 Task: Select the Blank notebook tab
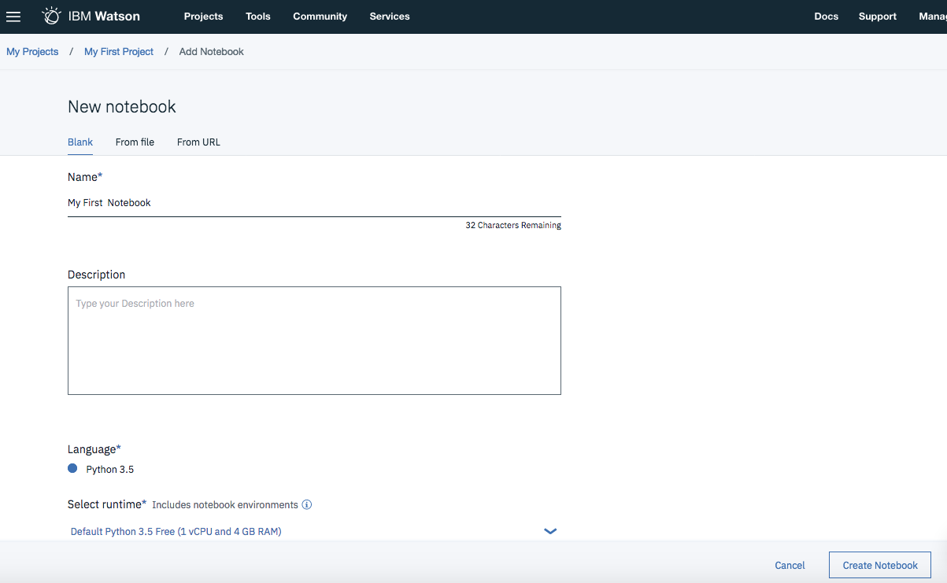80,142
